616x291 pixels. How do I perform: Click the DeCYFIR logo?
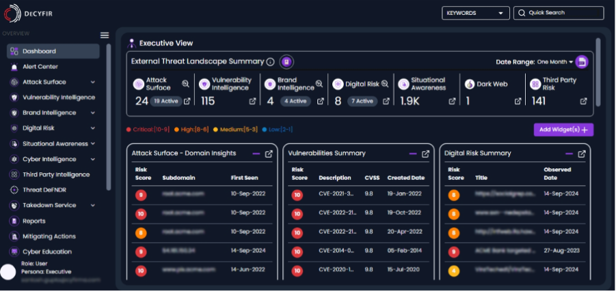(27, 14)
